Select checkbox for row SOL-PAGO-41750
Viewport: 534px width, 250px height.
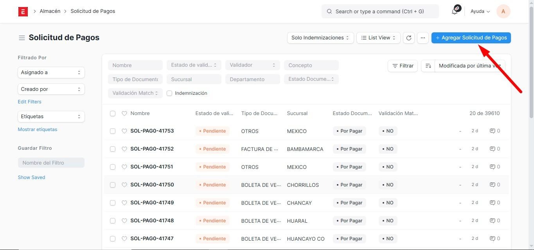coord(113,185)
